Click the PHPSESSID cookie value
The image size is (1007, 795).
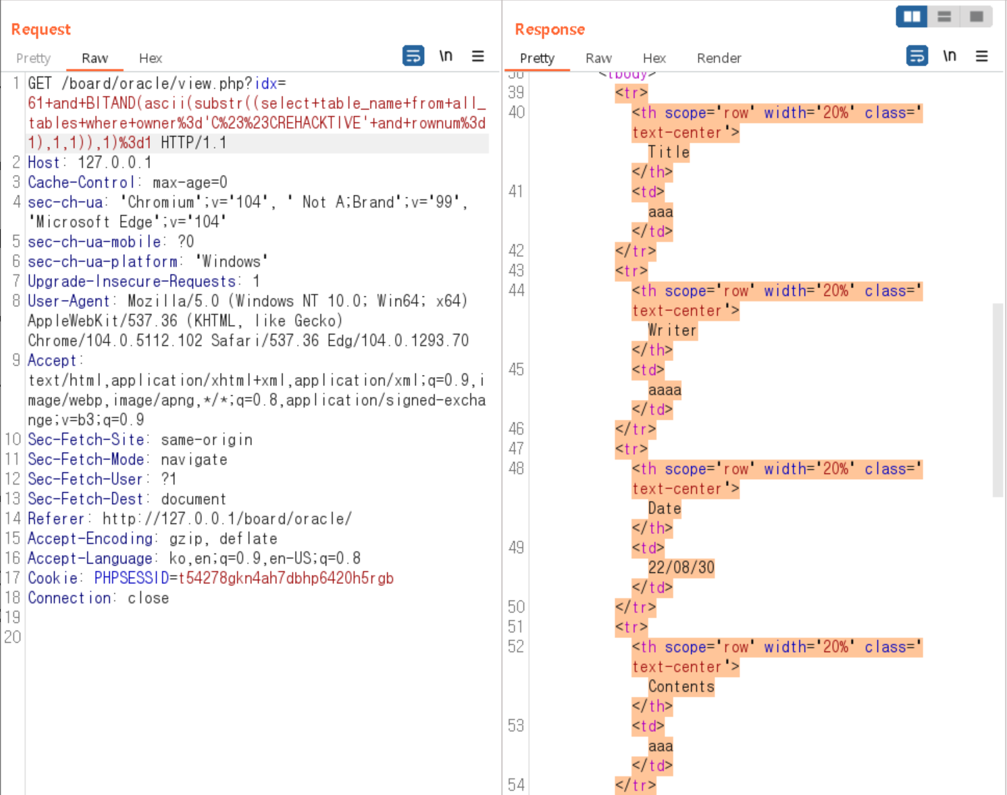pos(286,578)
